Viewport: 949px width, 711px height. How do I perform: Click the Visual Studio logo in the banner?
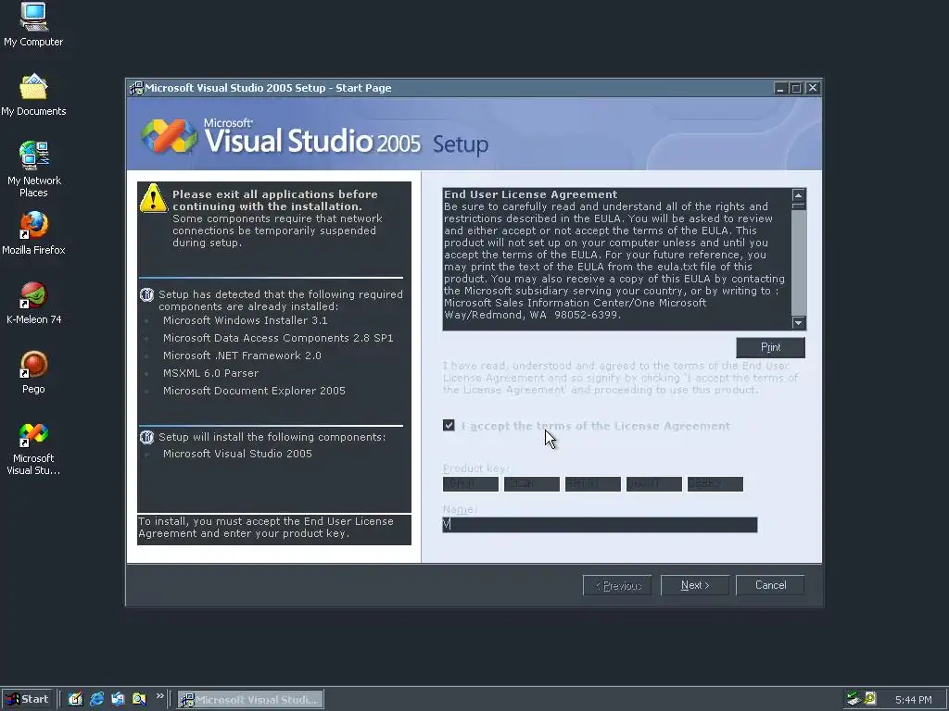[x=169, y=135]
